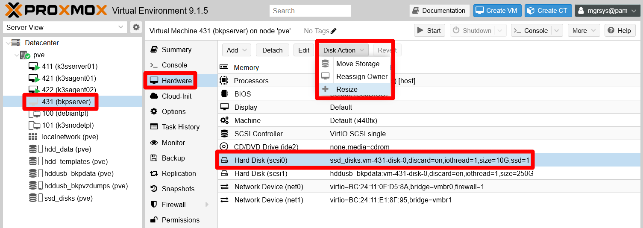Viewport: 643px width, 228px height.
Task: Open the More dropdown menu
Action: click(584, 31)
